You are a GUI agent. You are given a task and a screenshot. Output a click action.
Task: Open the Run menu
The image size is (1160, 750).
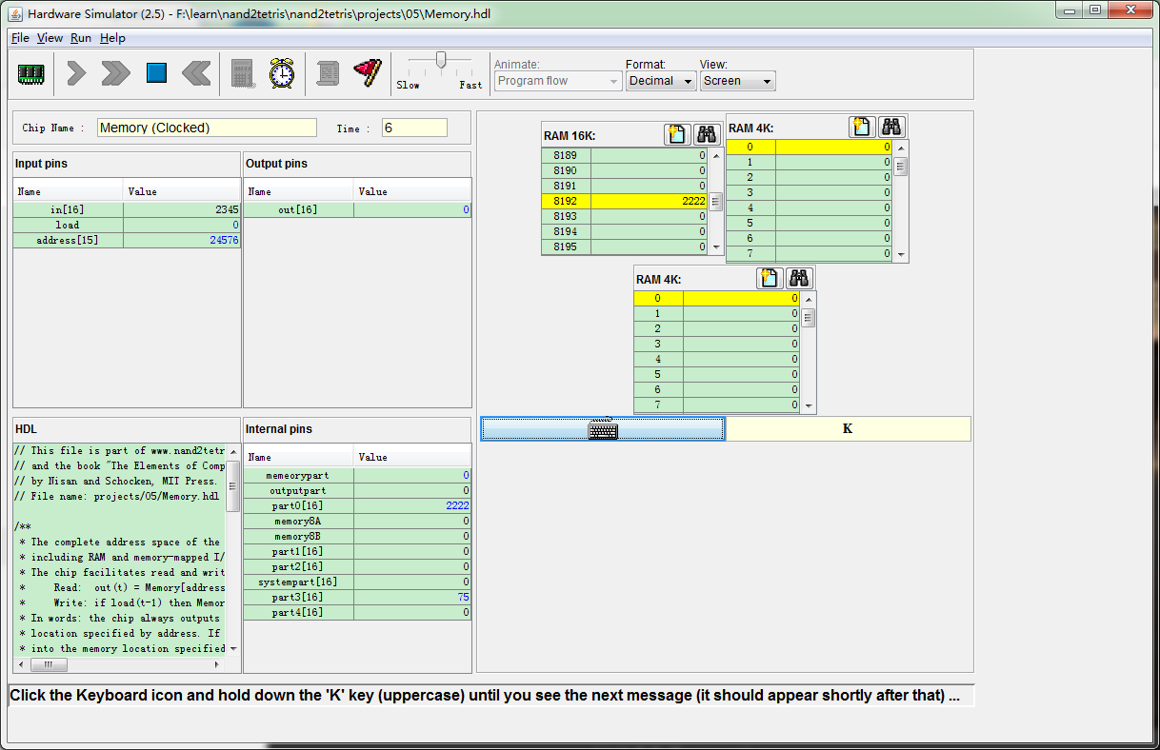pos(81,38)
